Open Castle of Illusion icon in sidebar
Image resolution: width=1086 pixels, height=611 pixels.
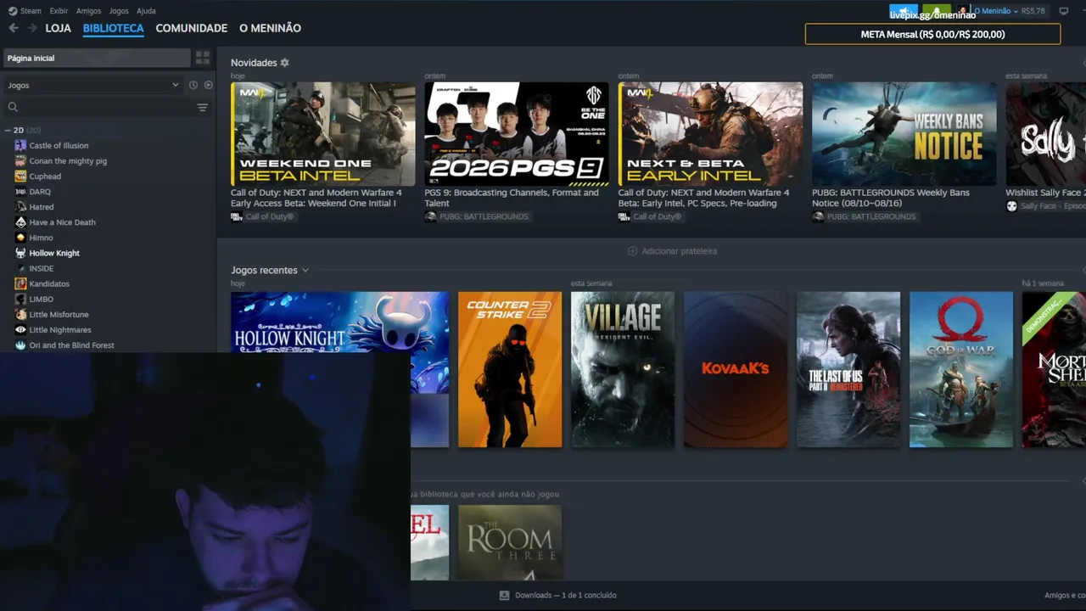click(x=20, y=145)
